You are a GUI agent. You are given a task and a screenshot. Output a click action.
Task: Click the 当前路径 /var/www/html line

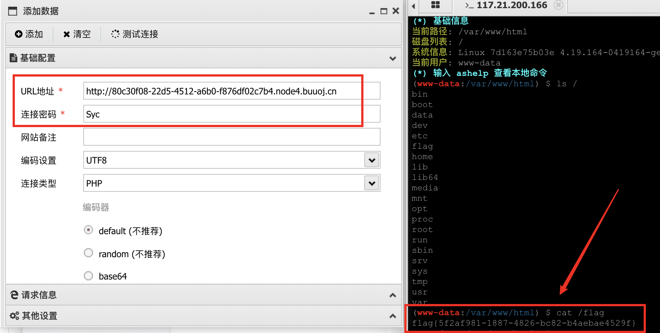(x=470, y=32)
